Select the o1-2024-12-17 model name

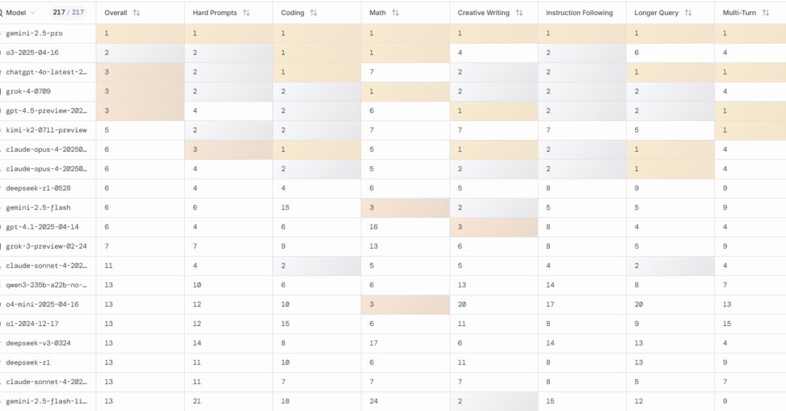coord(33,324)
